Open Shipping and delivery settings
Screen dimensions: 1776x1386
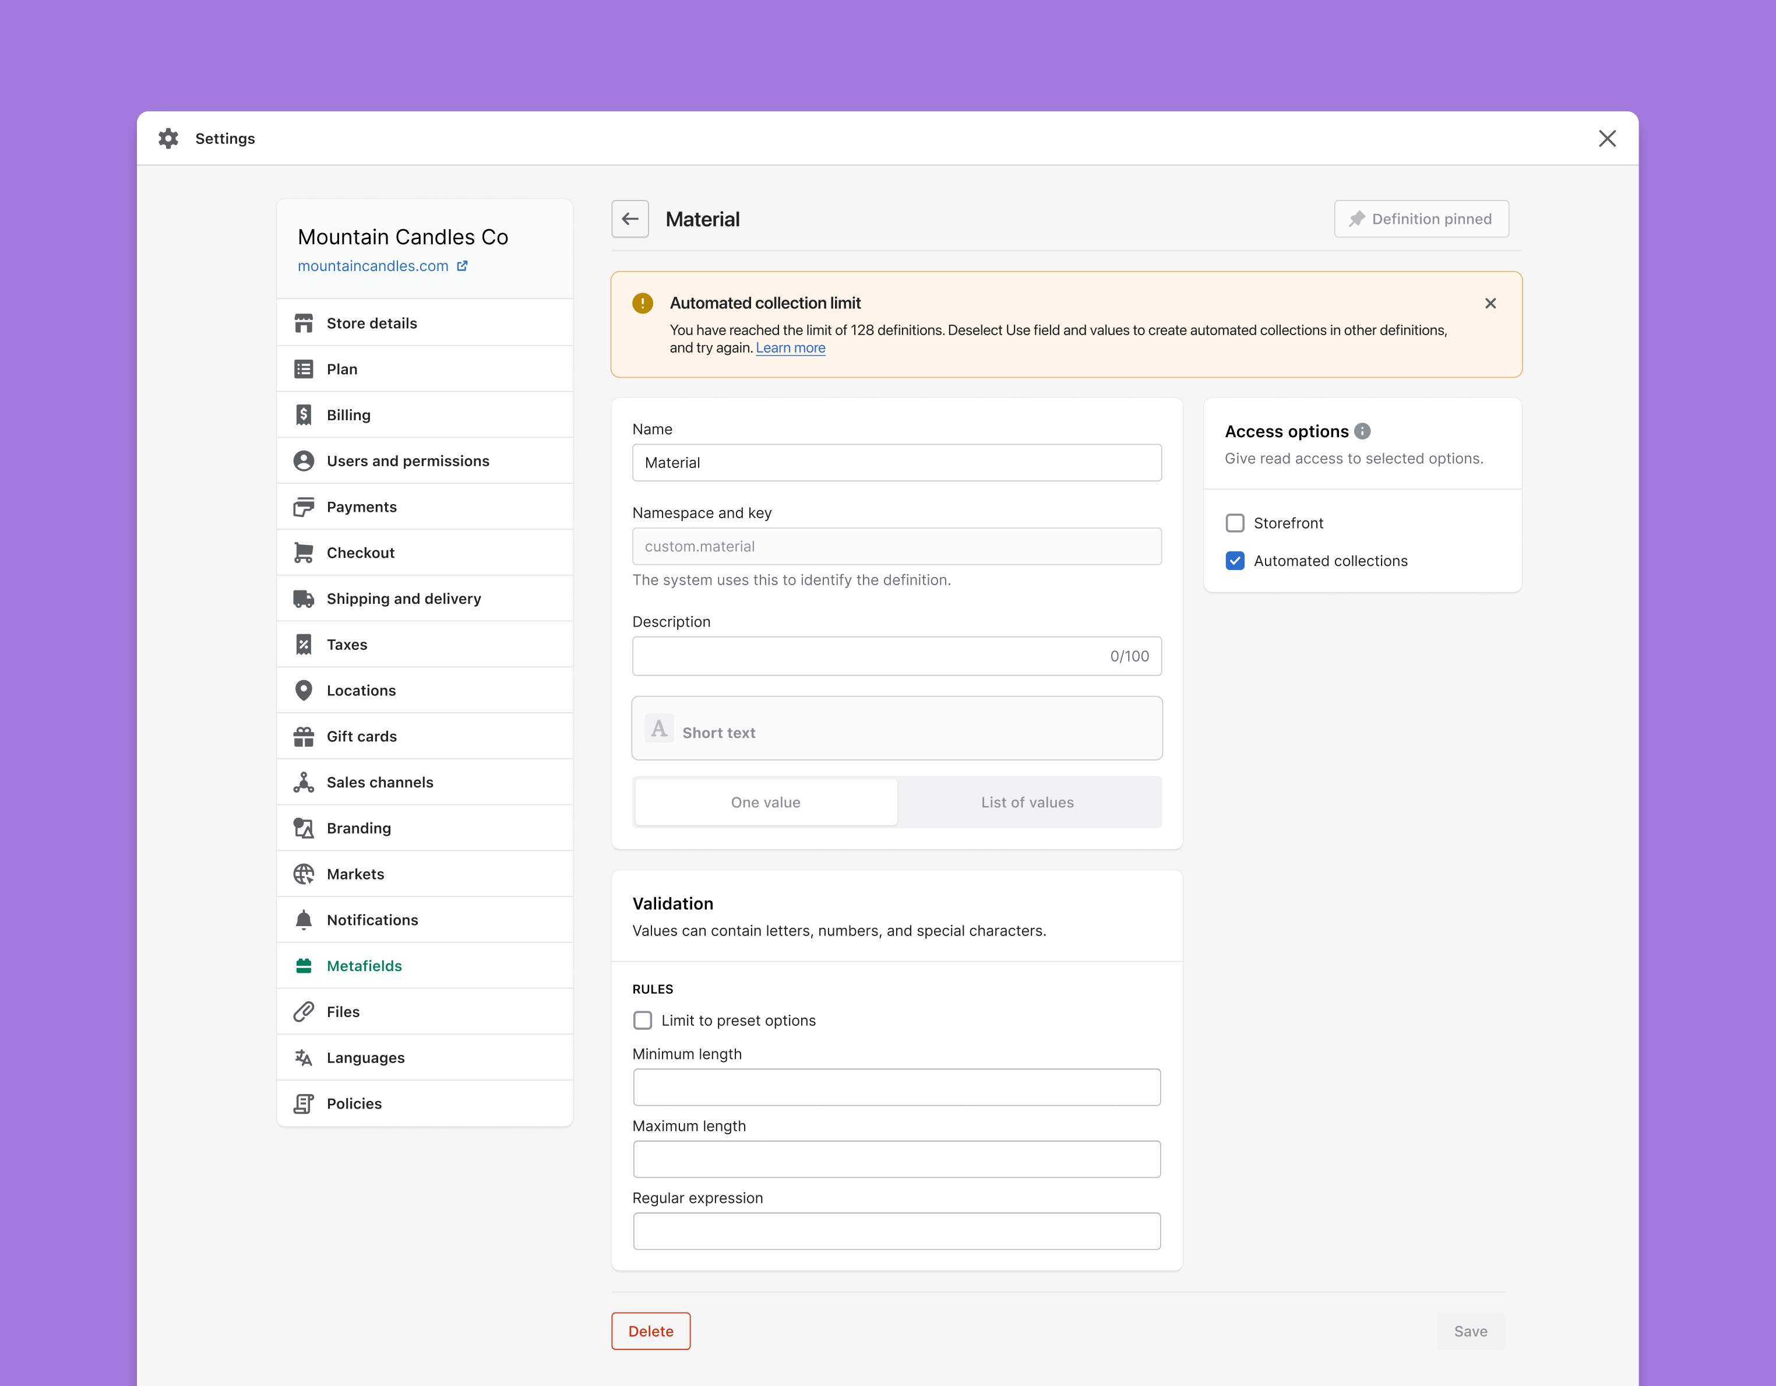pyautogui.click(x=425, y=599)
